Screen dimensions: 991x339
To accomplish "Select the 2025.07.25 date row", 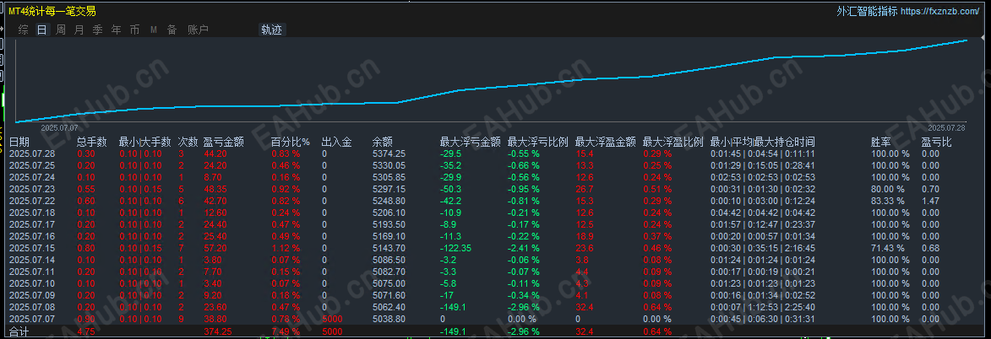I will [32, 165].
